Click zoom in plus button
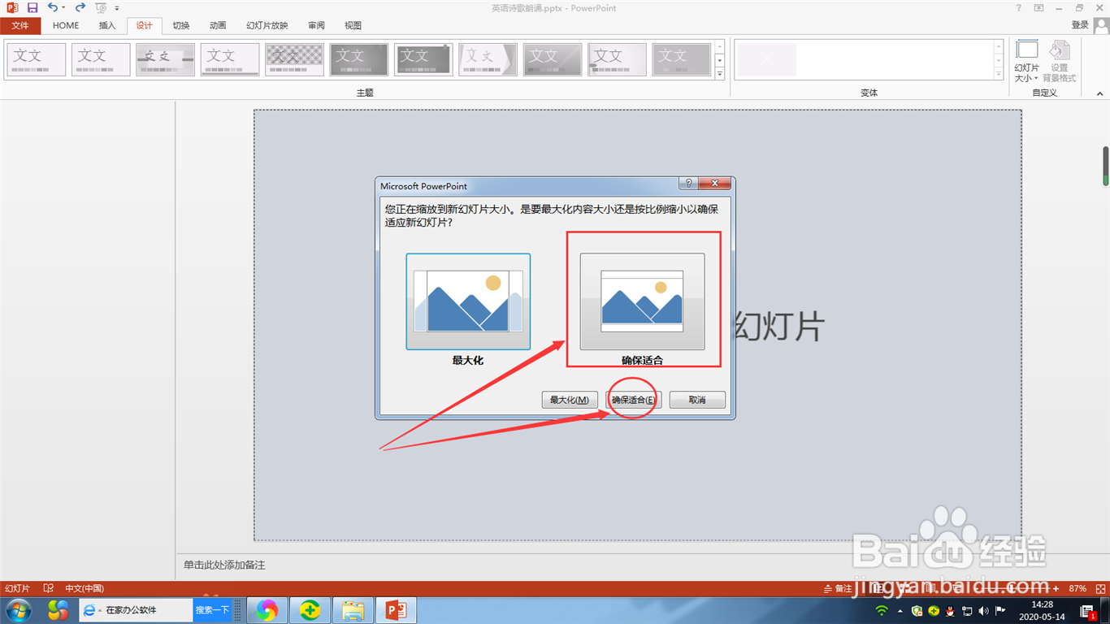Viewport: 1110px width, 624px height. 1056,588
